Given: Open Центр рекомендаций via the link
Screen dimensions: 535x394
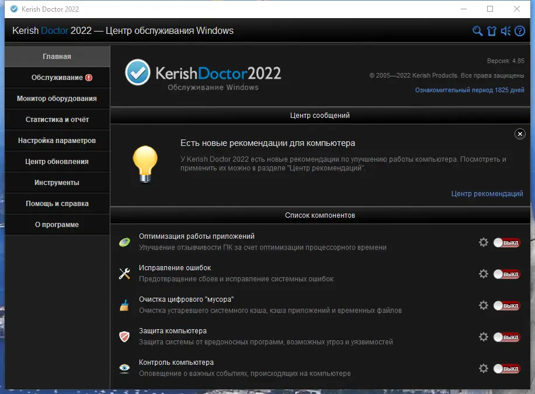Looking at the screenshot, I should coord(487,193).
